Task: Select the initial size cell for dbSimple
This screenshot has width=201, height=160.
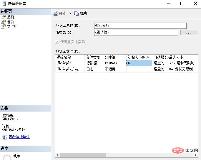Action: pyautogui.click(x=139, y=63)
